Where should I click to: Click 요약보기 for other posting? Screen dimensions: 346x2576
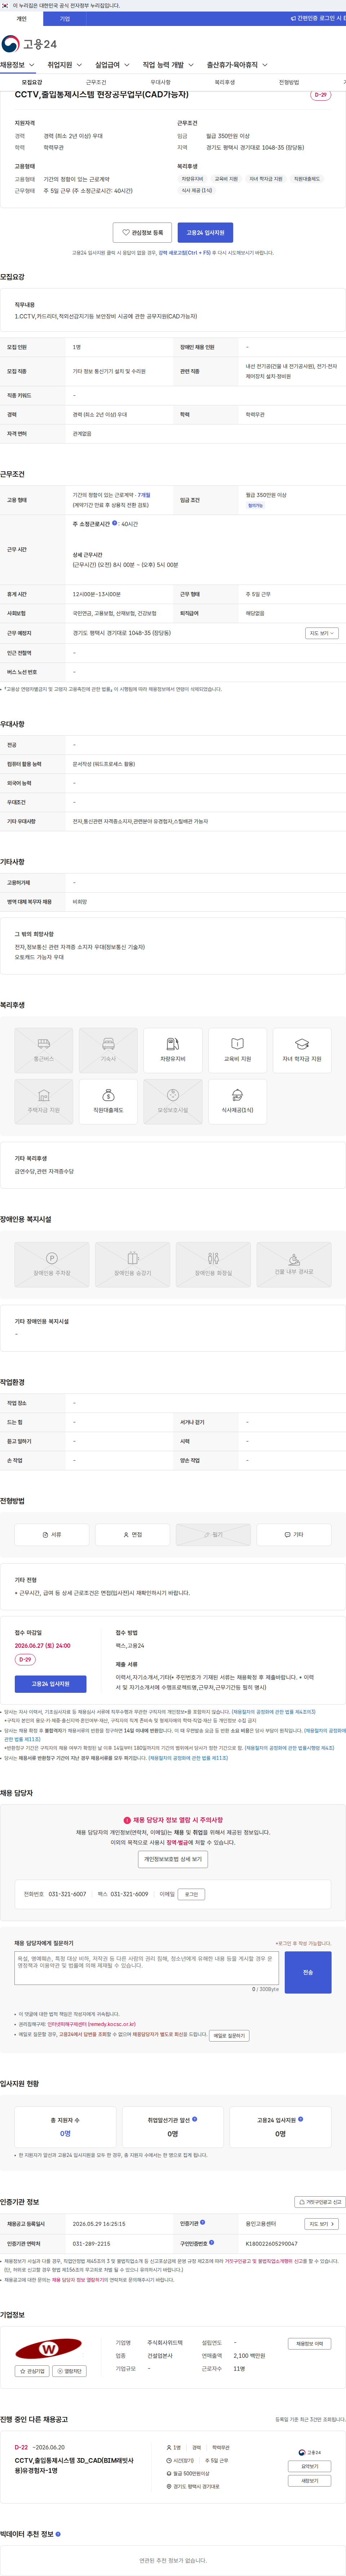click(310, 2466)
